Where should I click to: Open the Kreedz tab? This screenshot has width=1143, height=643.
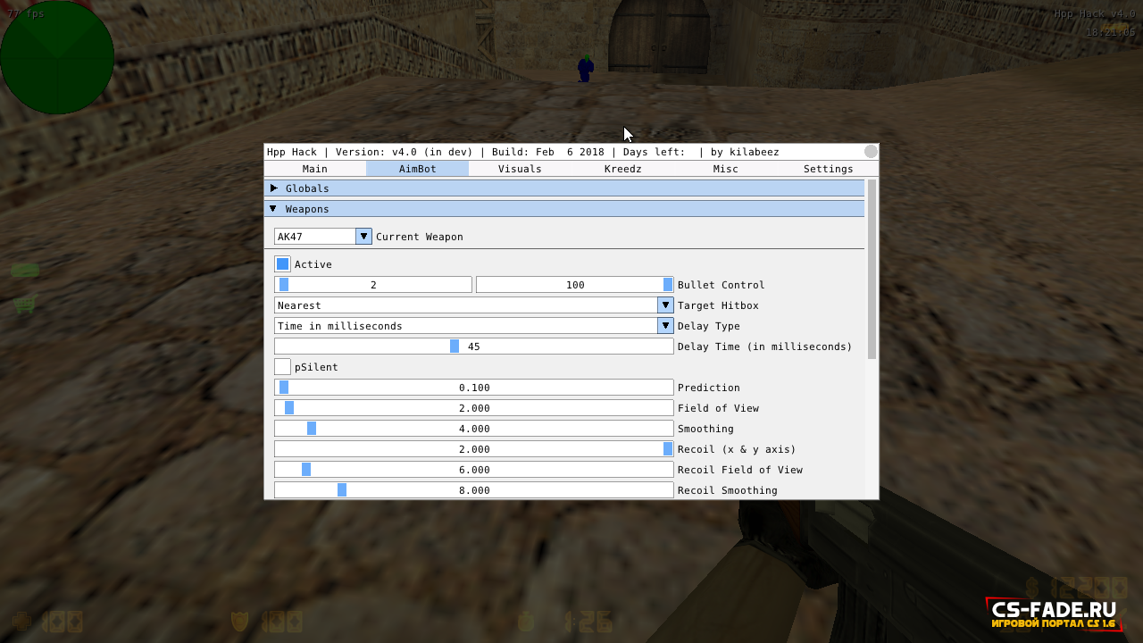[622, 169]
